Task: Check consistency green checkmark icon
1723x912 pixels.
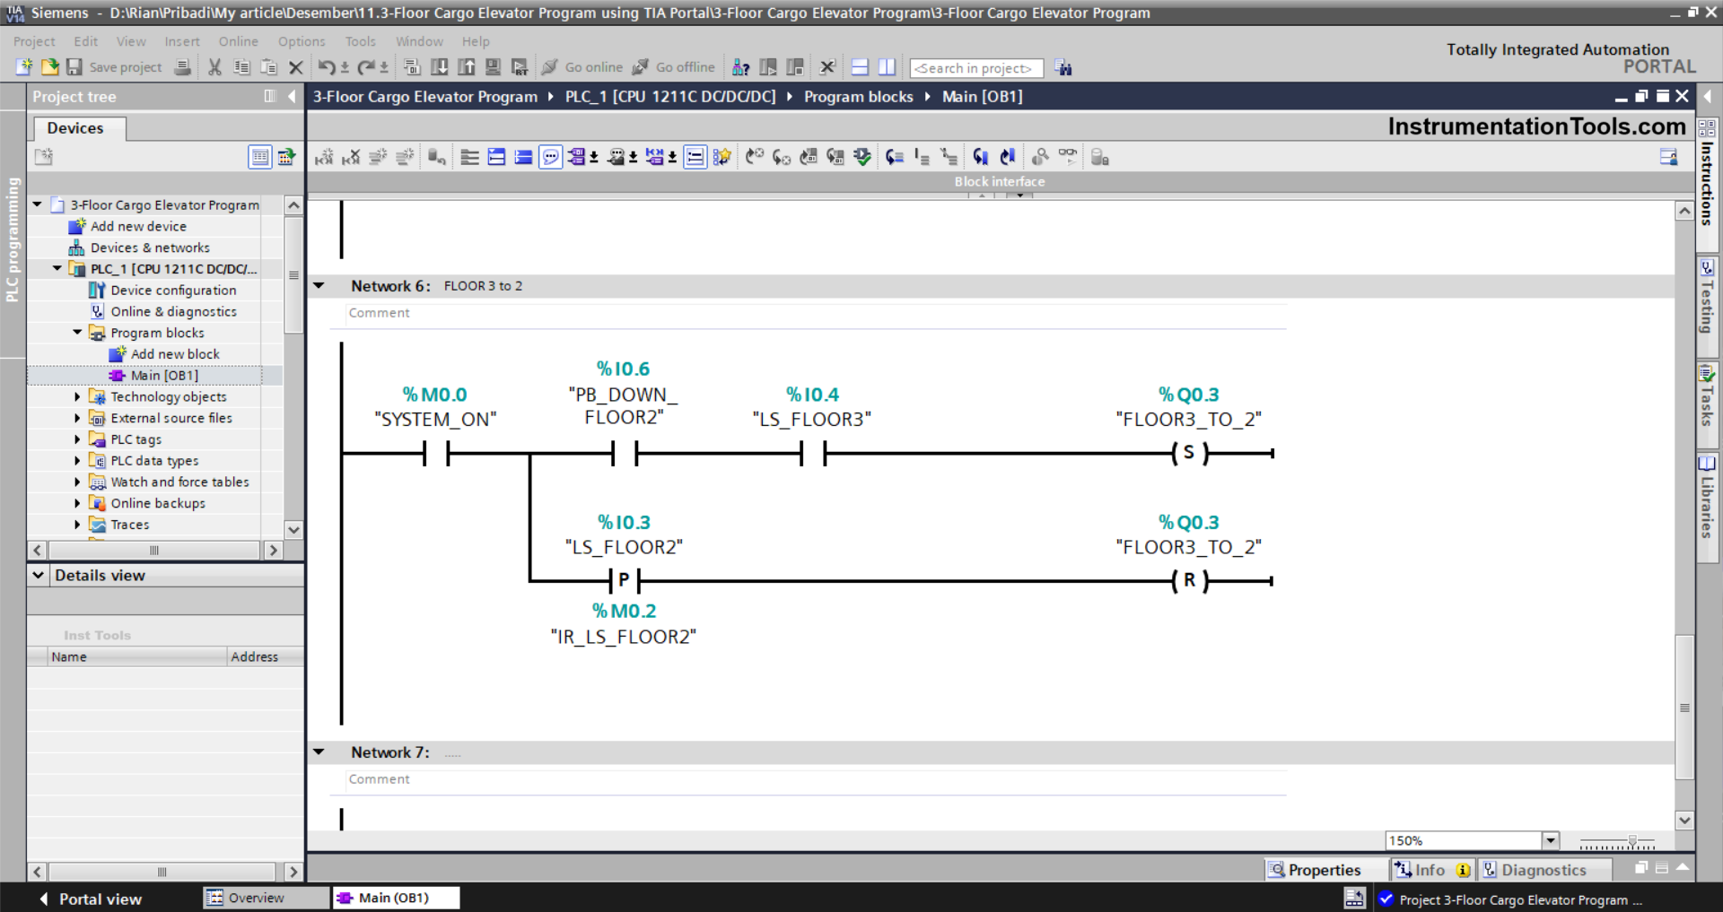Action: click(x=862, y=157)
